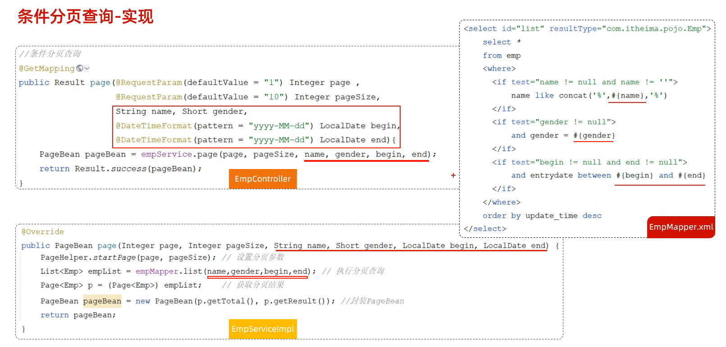Image resolution: width=726 pixels, height=347 pixels.
Task: Click the highlighted pageBean variable
Action: [102, 301]
